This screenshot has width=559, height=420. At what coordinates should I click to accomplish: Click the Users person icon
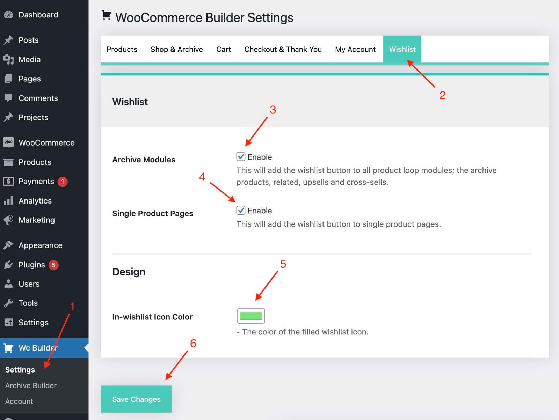pyautogui.click(x=8, y=284)
